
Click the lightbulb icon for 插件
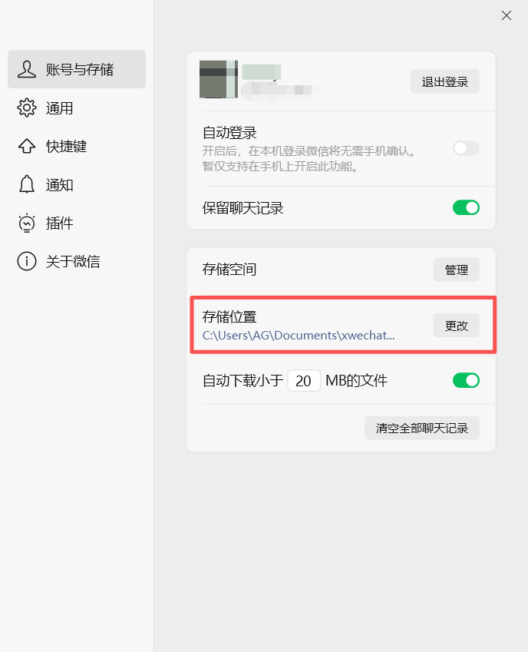[x=27, y=223]
